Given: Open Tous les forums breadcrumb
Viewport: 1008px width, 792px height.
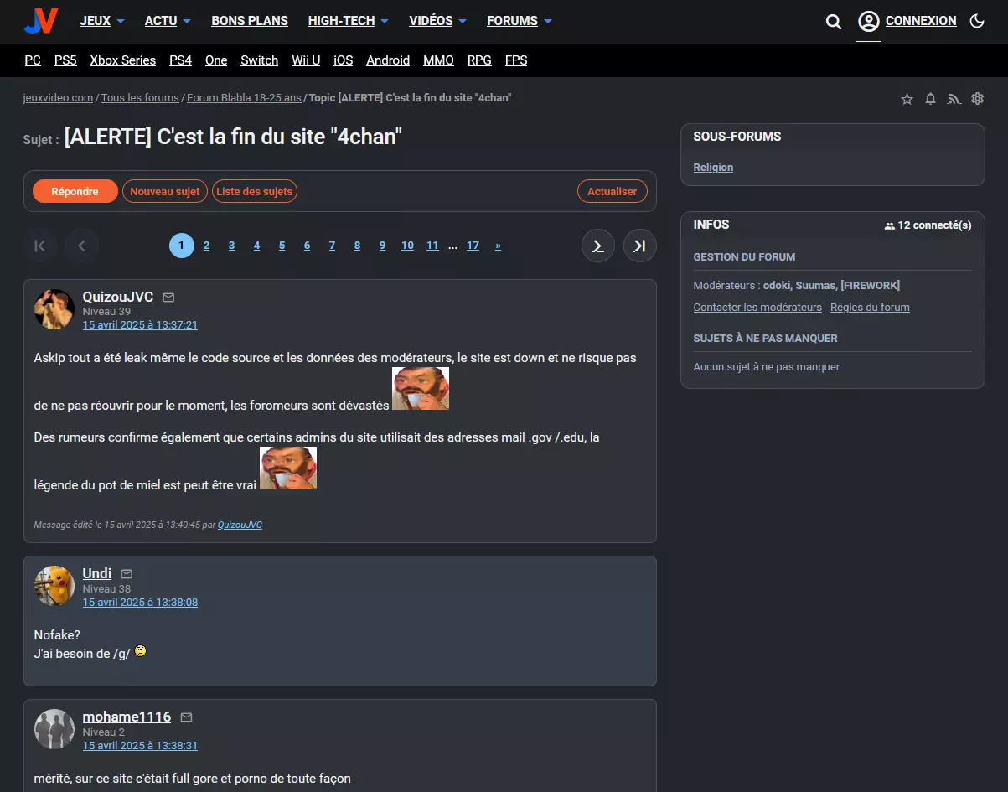Looking at the screenshot, I should click(x=140, y=98).
